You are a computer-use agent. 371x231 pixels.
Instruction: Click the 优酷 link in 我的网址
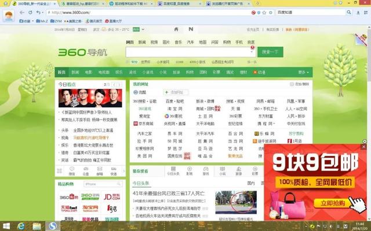140,92
